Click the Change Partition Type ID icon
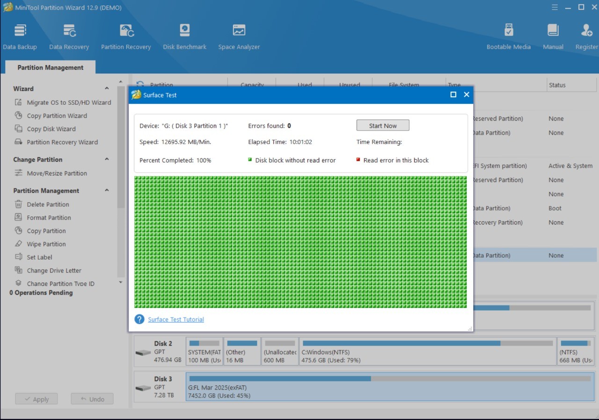 pos(18,283)
